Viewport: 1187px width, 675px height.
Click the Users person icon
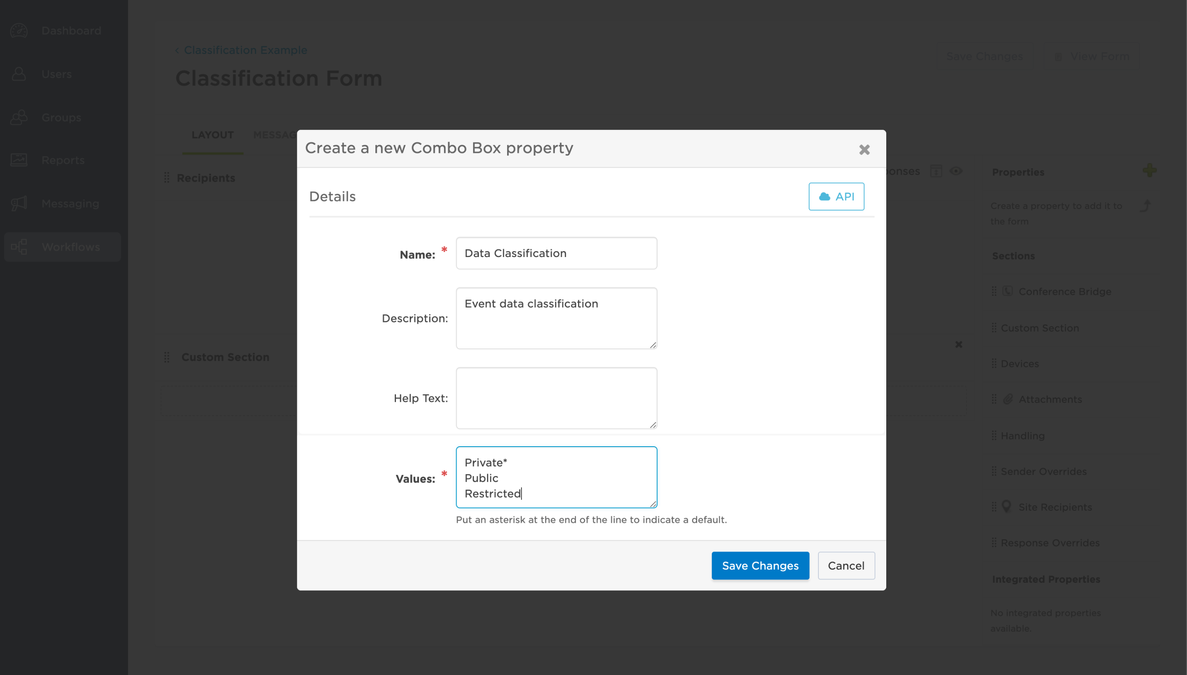19,74
